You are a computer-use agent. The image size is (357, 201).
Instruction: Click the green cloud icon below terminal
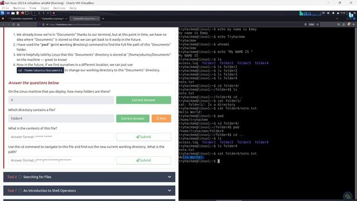(x=348, y=196)
